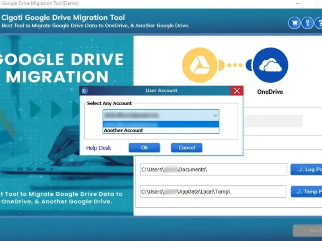
Task: Click the User Account dialog logo icon
Action: click(x=85, y=91)
